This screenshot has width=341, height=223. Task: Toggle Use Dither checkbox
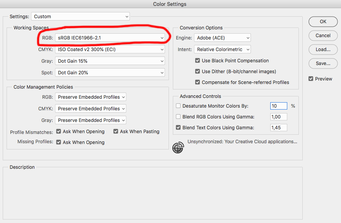[198, 72]
